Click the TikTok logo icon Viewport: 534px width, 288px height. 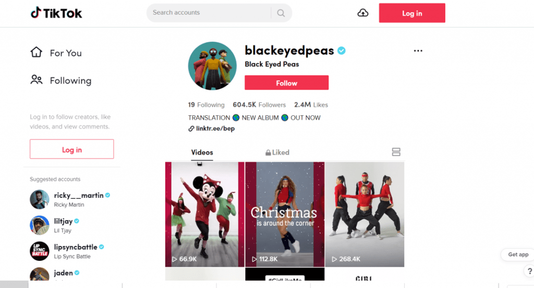[36, 13]
